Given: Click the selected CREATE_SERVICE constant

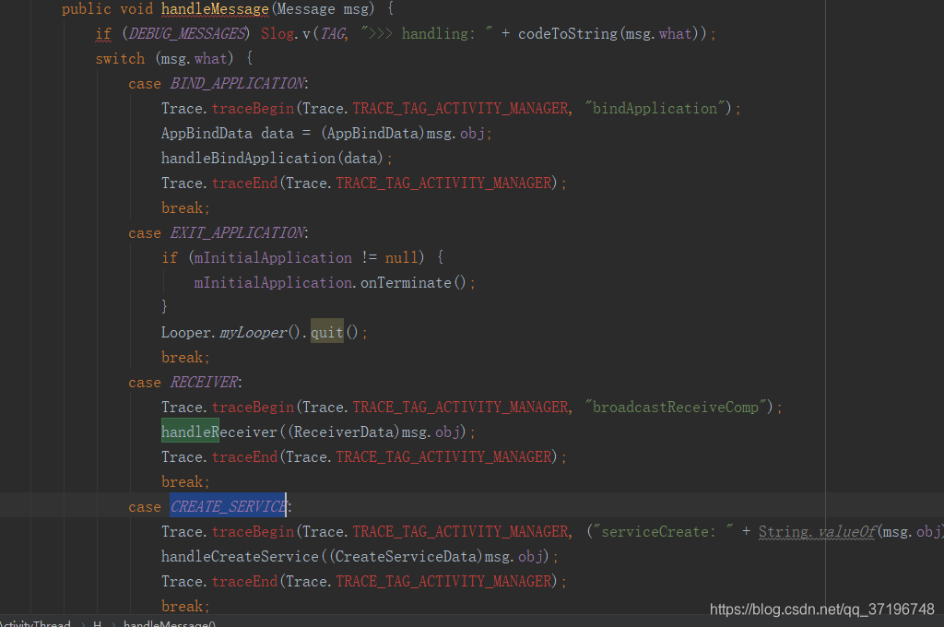Looking at the screenshot, I should [228, 506].
